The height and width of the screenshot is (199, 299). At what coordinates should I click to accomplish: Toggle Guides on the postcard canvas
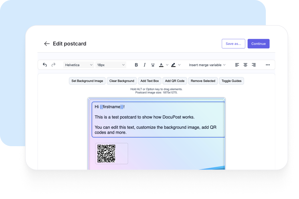coord(231,81)
